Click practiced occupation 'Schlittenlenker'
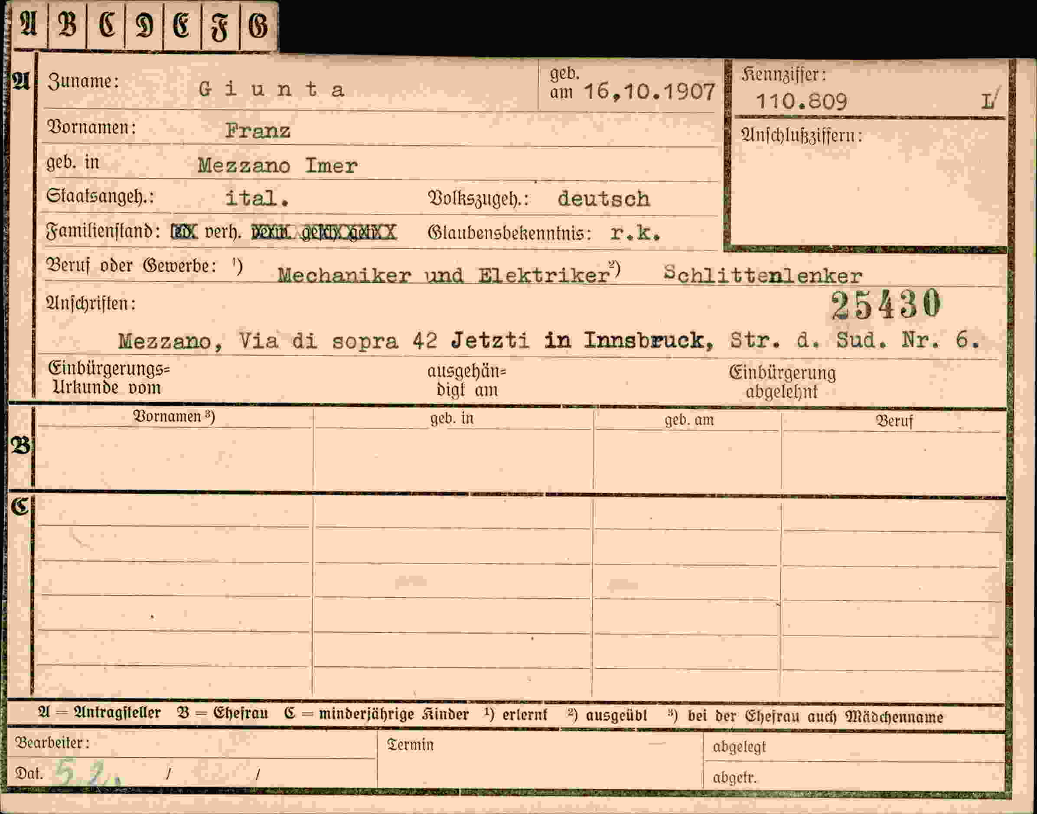Screen dimensions: 1037x814 pyautogui.click(x=763, y=275)
